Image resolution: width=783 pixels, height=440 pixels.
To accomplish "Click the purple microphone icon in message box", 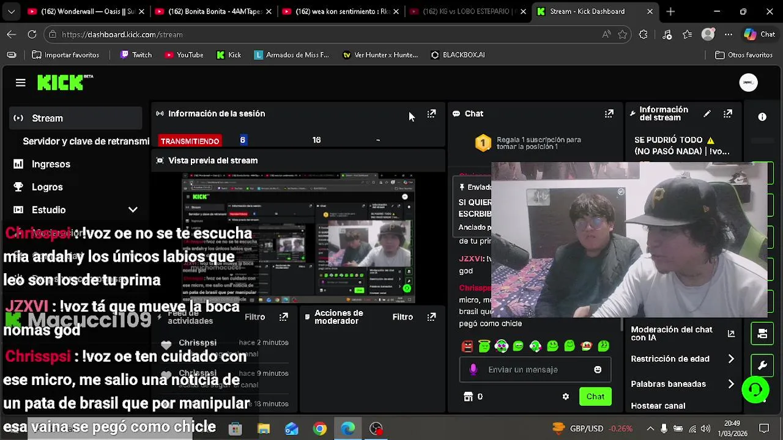I will point(473,369).
